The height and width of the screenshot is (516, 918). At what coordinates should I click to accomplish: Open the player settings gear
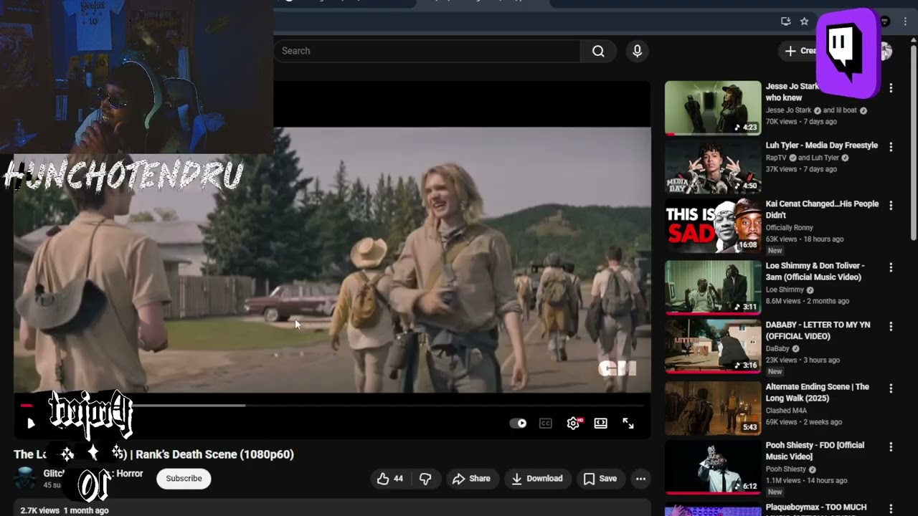coord(573,424)
